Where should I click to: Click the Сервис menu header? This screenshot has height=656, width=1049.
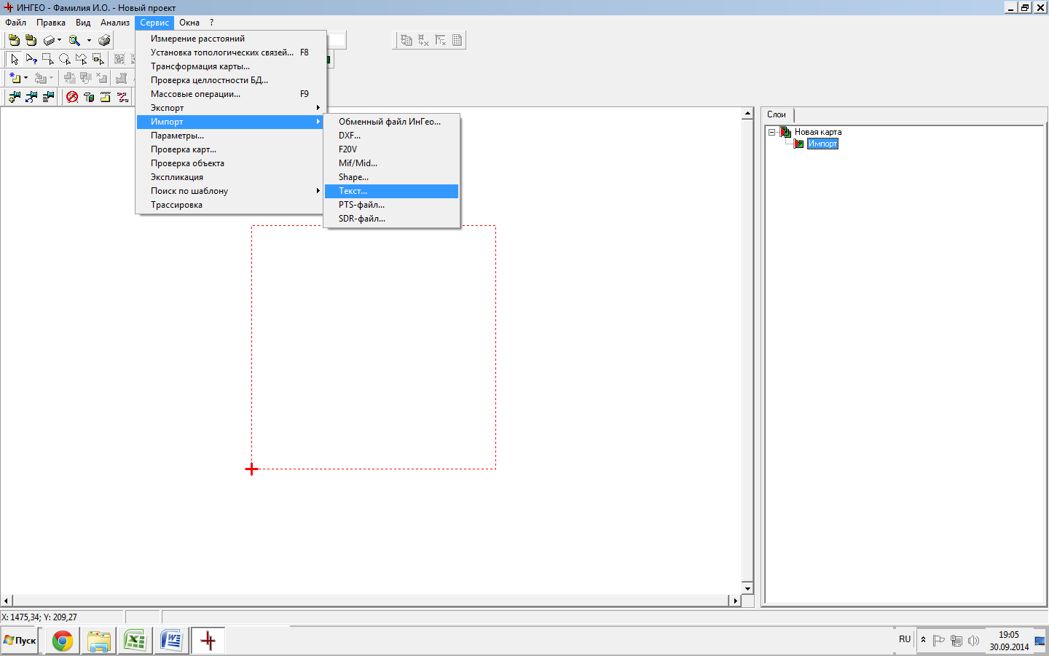point(154,23)
